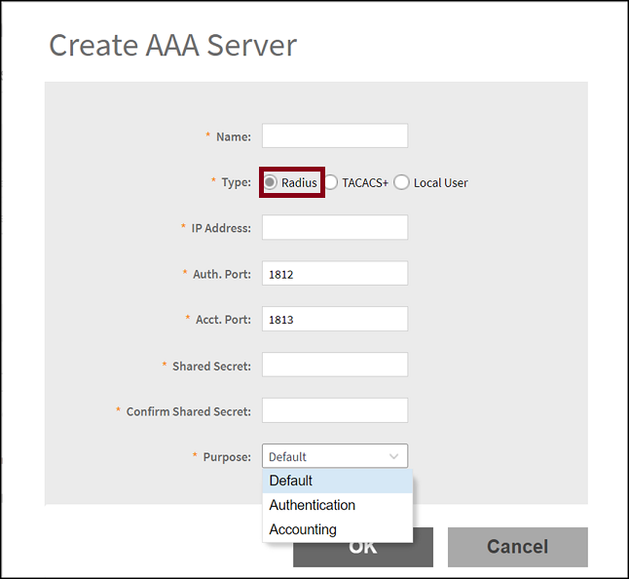Pick Default from the Purpose list
The width and height of the screenshot is (629, 579).
coord(337,481)
